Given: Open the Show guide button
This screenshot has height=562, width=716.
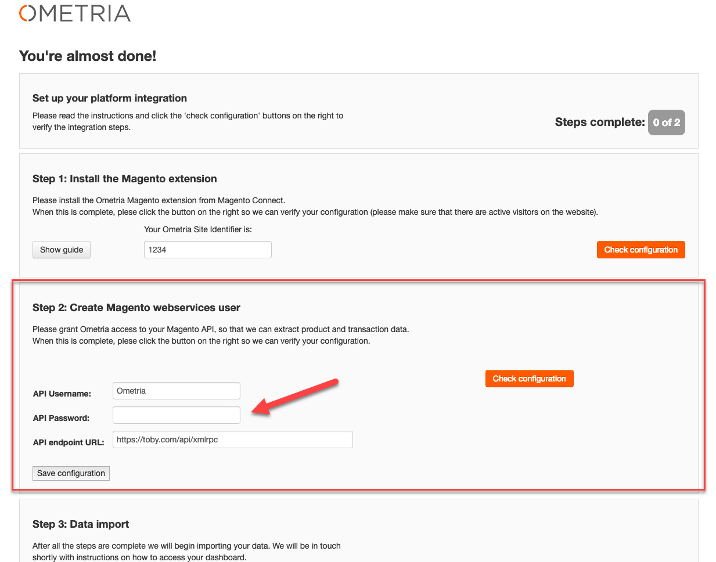Looking at the screenshot, I should (62, 250).
